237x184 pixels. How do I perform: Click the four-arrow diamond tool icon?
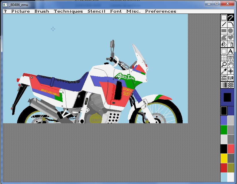click(x=231, y=71)
